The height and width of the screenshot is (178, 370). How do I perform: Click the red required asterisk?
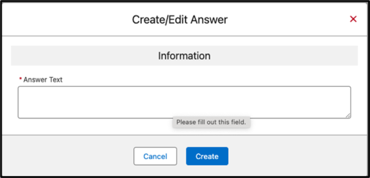pyautogui.click(x=20, y=80)
